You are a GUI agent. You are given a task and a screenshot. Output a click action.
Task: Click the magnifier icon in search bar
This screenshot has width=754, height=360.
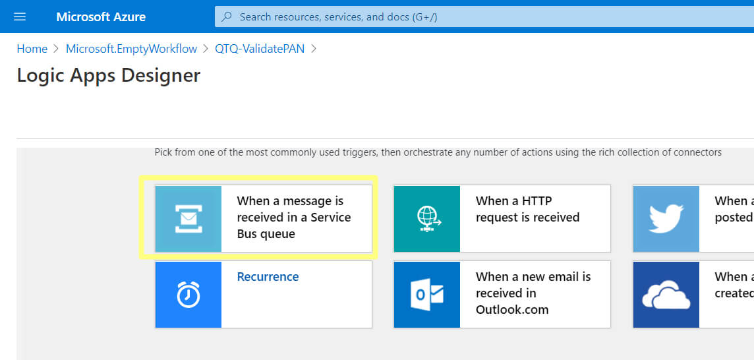pyautogui.click(x=227, y=16)
